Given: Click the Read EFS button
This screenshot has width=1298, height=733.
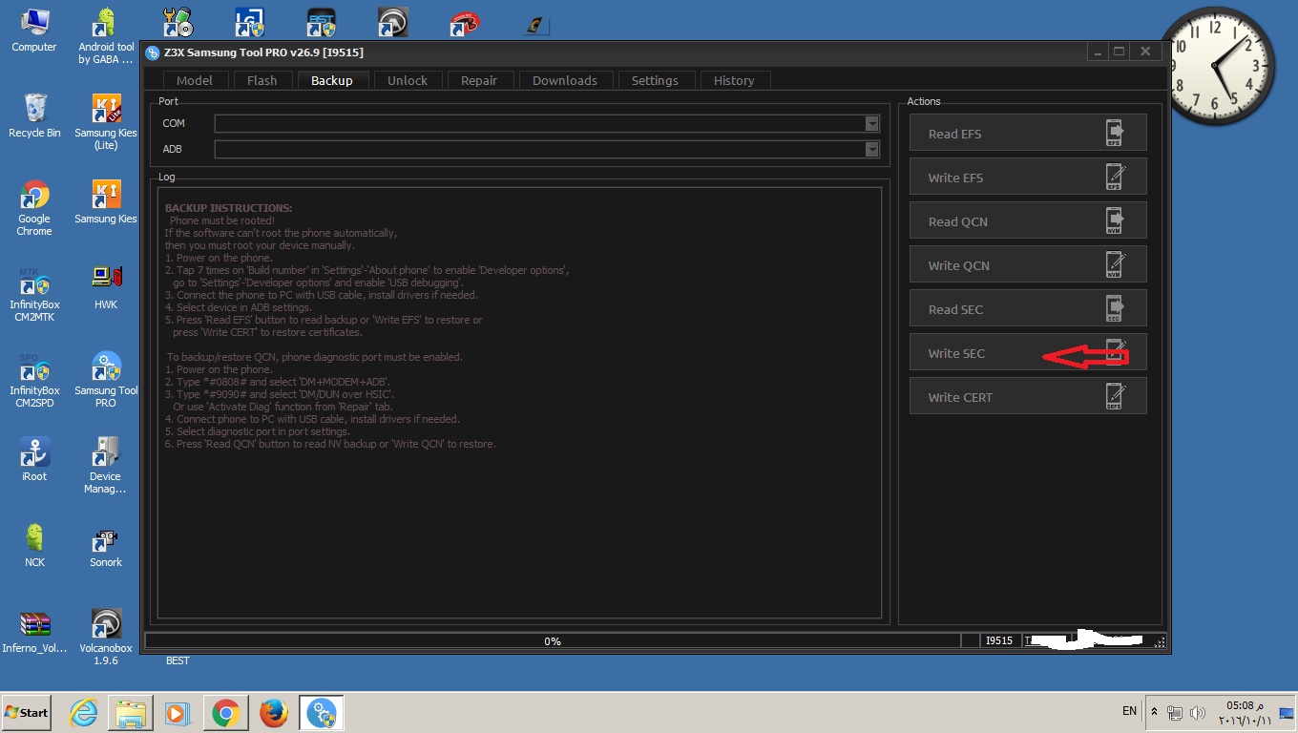Looking at the screenshot, I should coord(1028,133).
